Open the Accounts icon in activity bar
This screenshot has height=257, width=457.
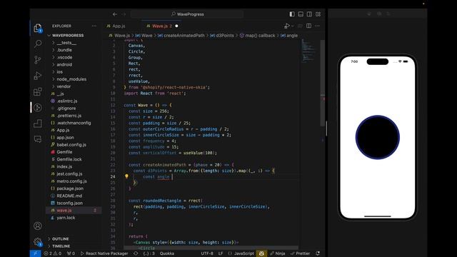[38, 226]
